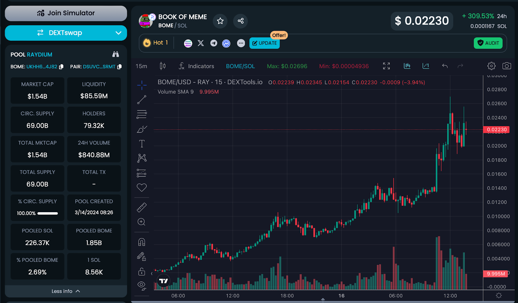Hide all drawings with the eye icon
This screenshot has width=518, height=303.
(142, 286)
